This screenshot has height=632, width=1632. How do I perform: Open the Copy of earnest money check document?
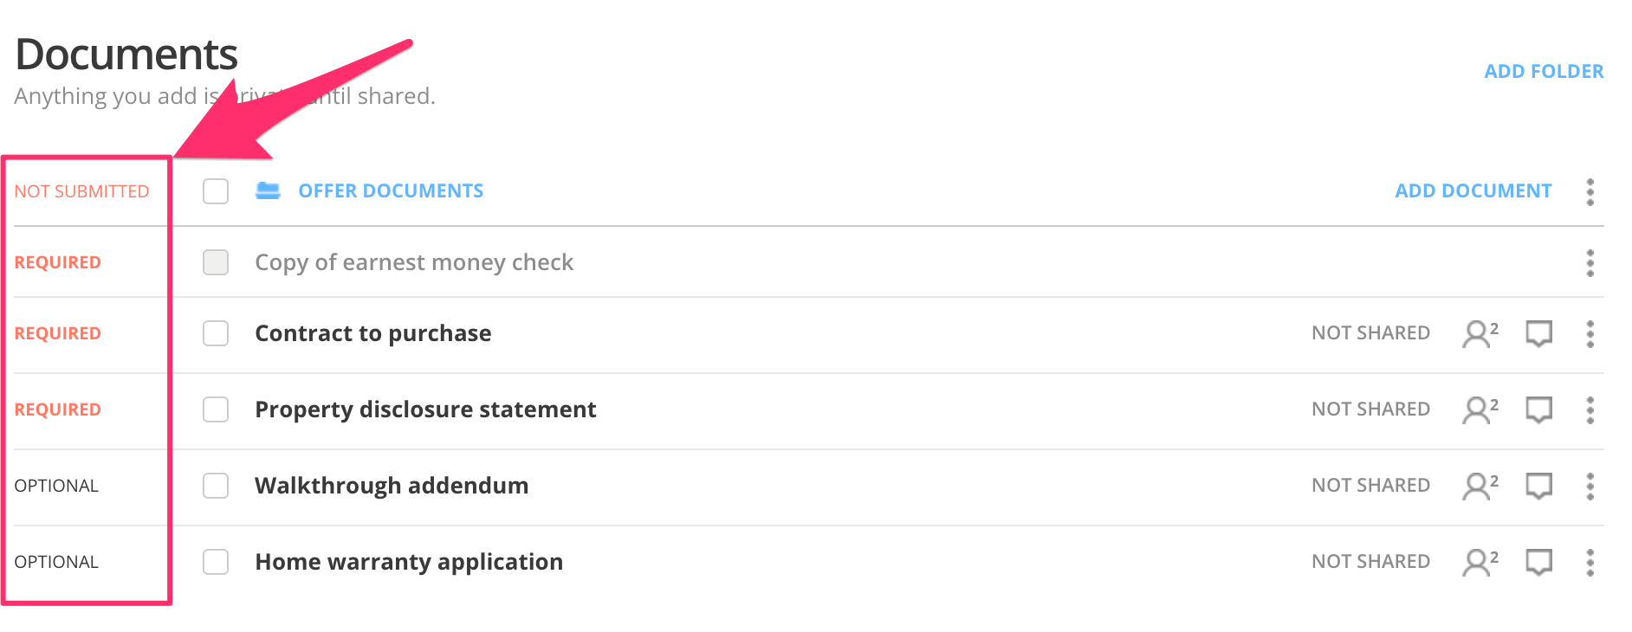coord(413,262)
